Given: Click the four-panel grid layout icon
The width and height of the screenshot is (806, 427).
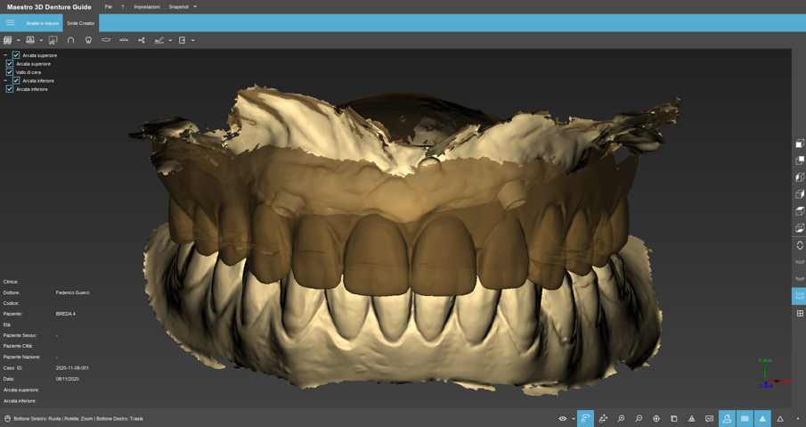Looking at the screenshot, I should (x=800, y=313).
